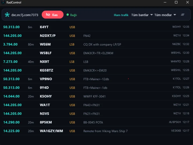Click comment 'FN43>FN31'
Viewport: 193px width, 145px height.
(91, 105)
